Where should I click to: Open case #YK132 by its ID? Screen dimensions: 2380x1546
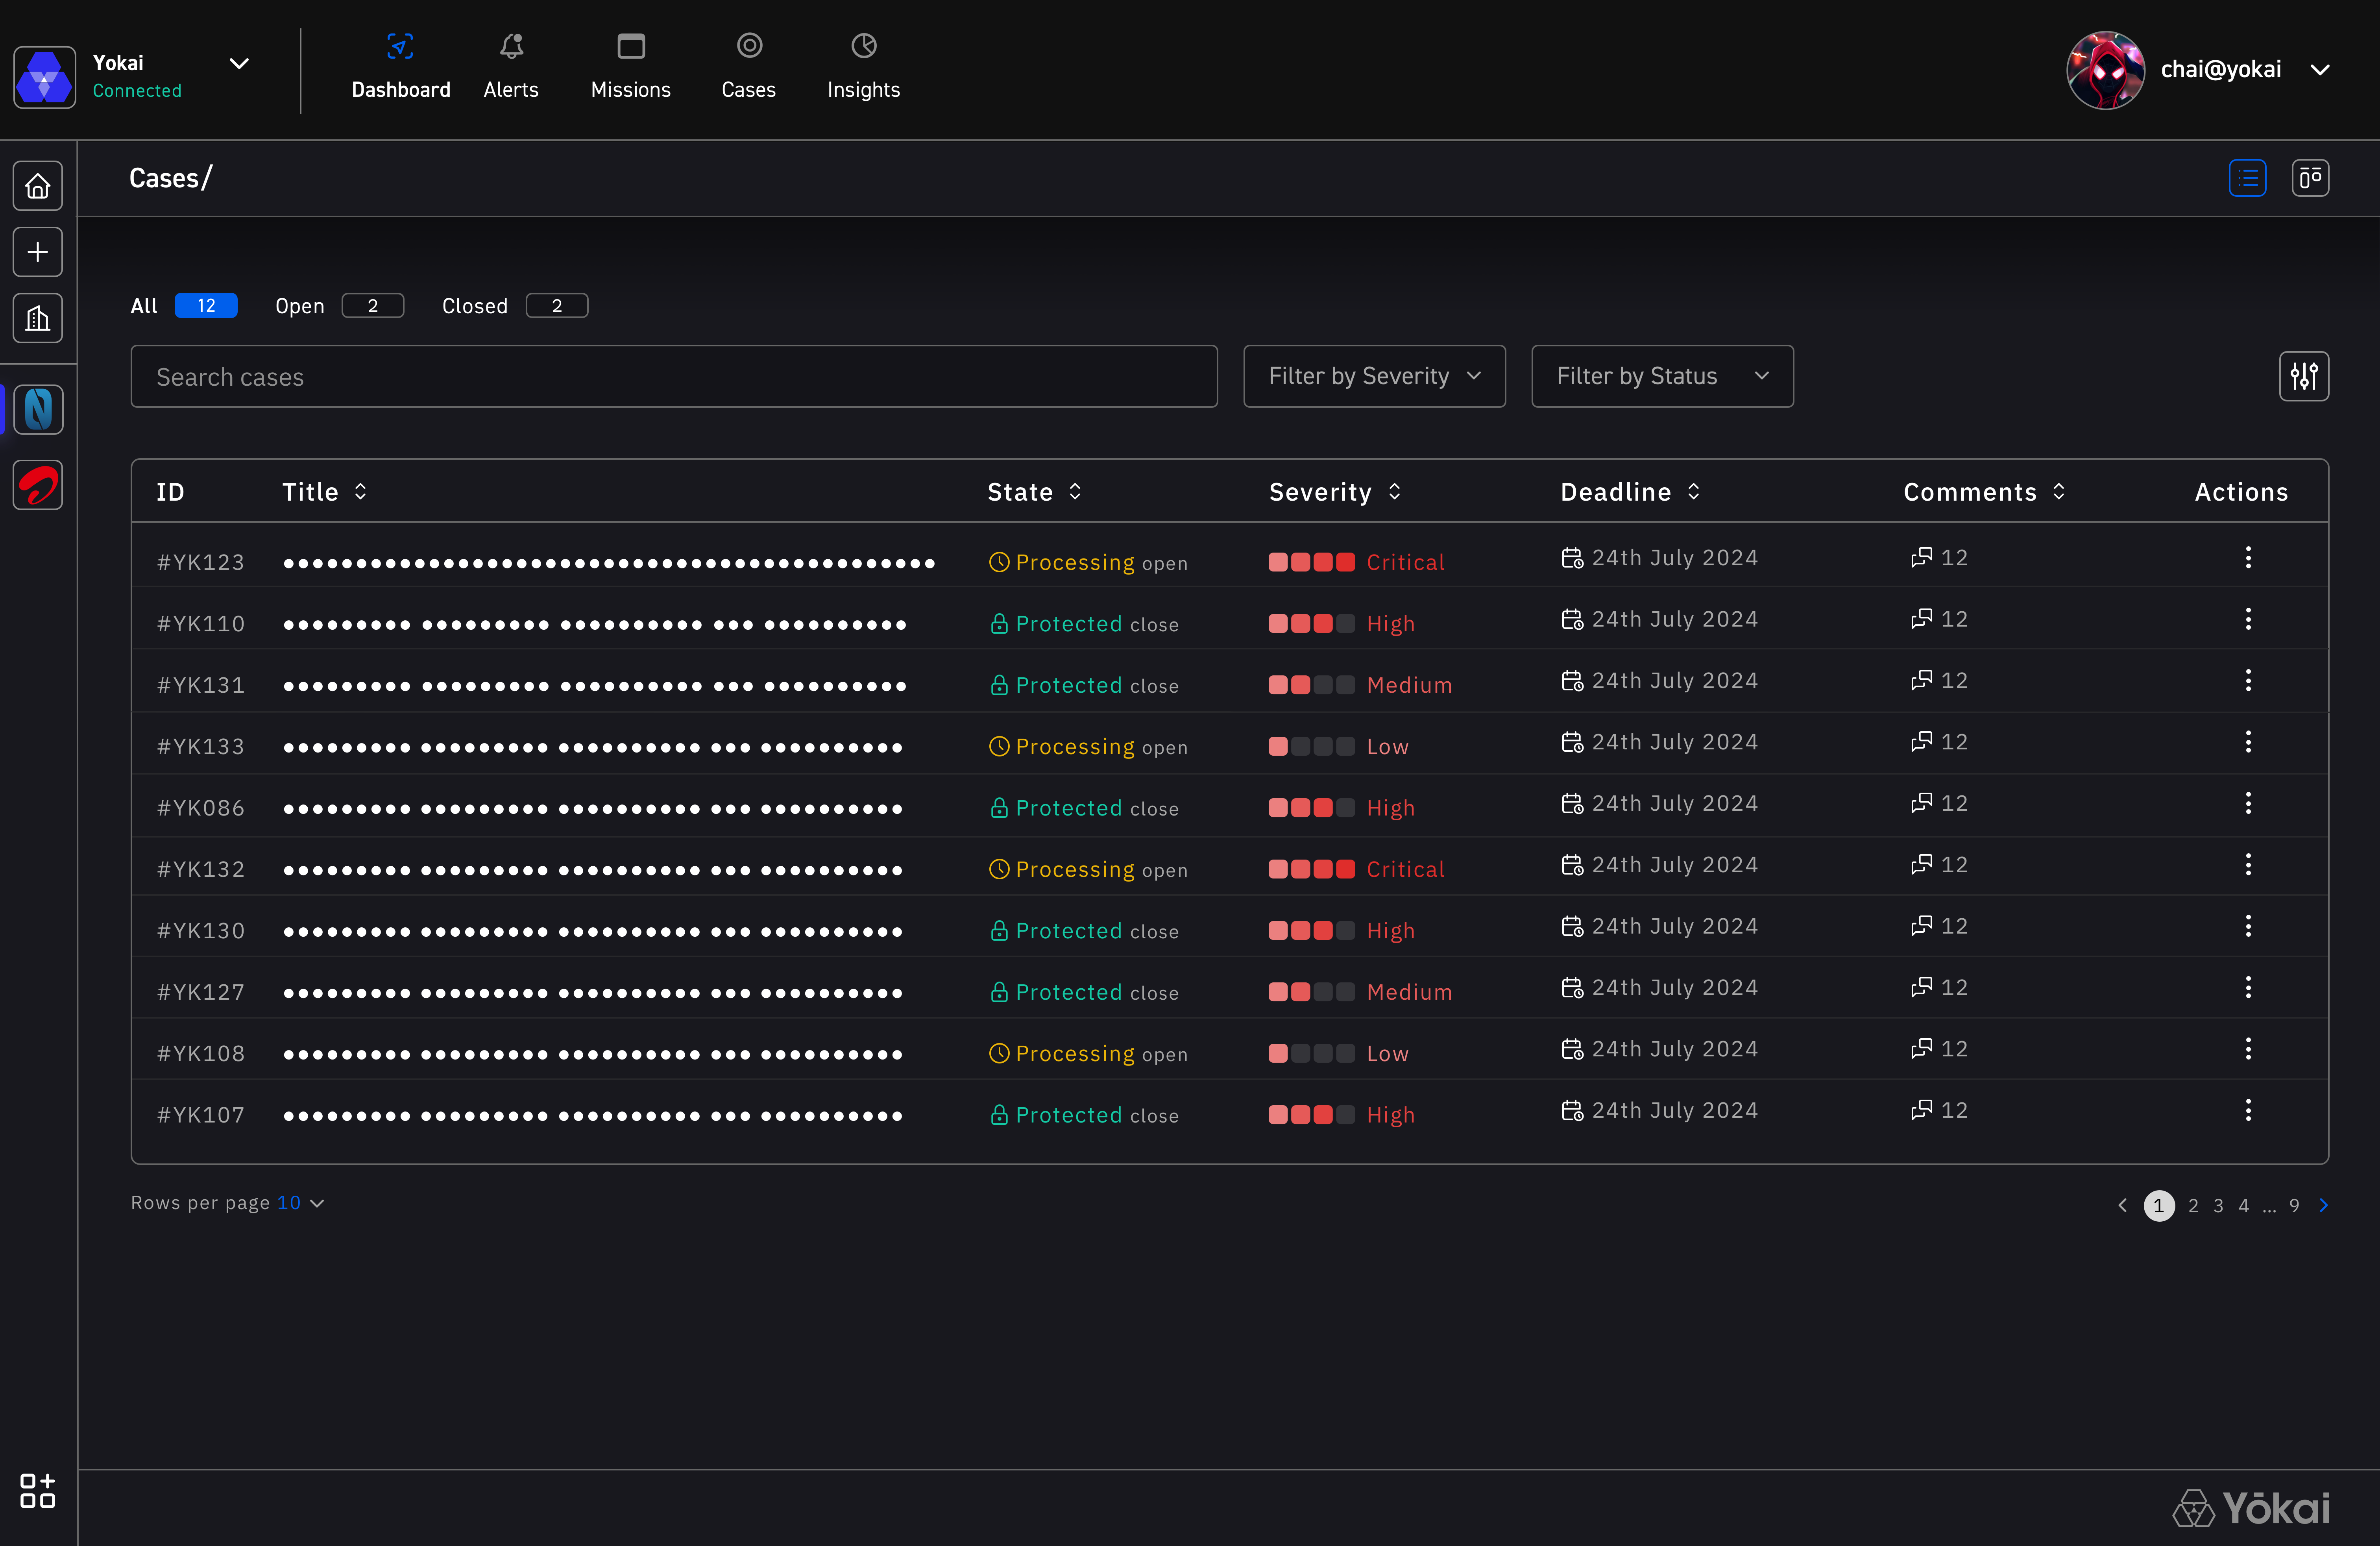(201, 869)
